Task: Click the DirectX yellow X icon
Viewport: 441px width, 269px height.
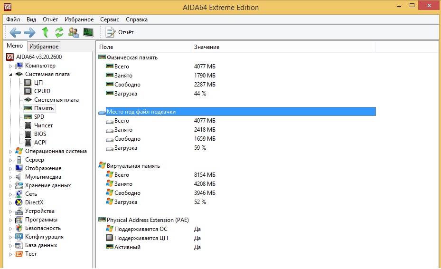Action: (x=19, y=202)
